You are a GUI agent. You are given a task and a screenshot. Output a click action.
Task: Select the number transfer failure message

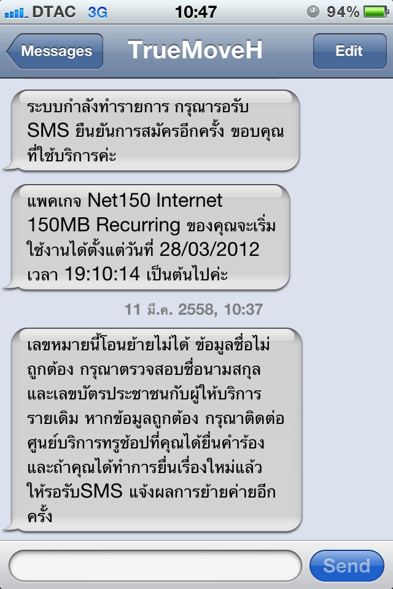pos(153,430)
